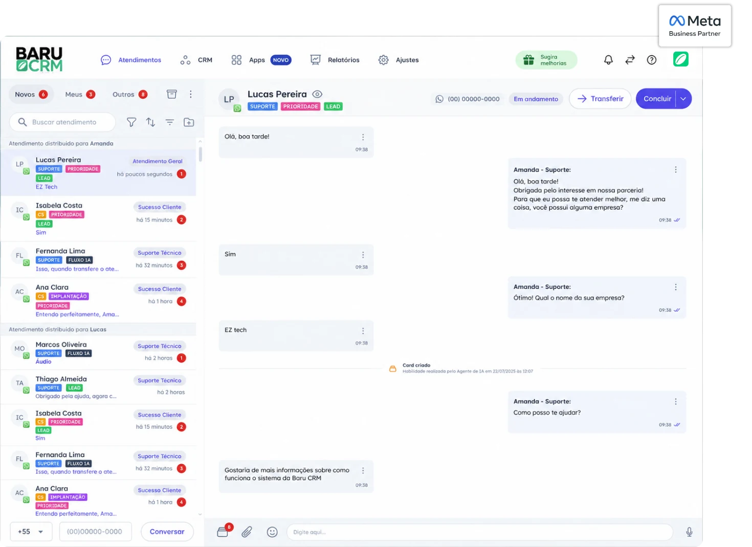Open the filter funnel icon

[131, 122]
